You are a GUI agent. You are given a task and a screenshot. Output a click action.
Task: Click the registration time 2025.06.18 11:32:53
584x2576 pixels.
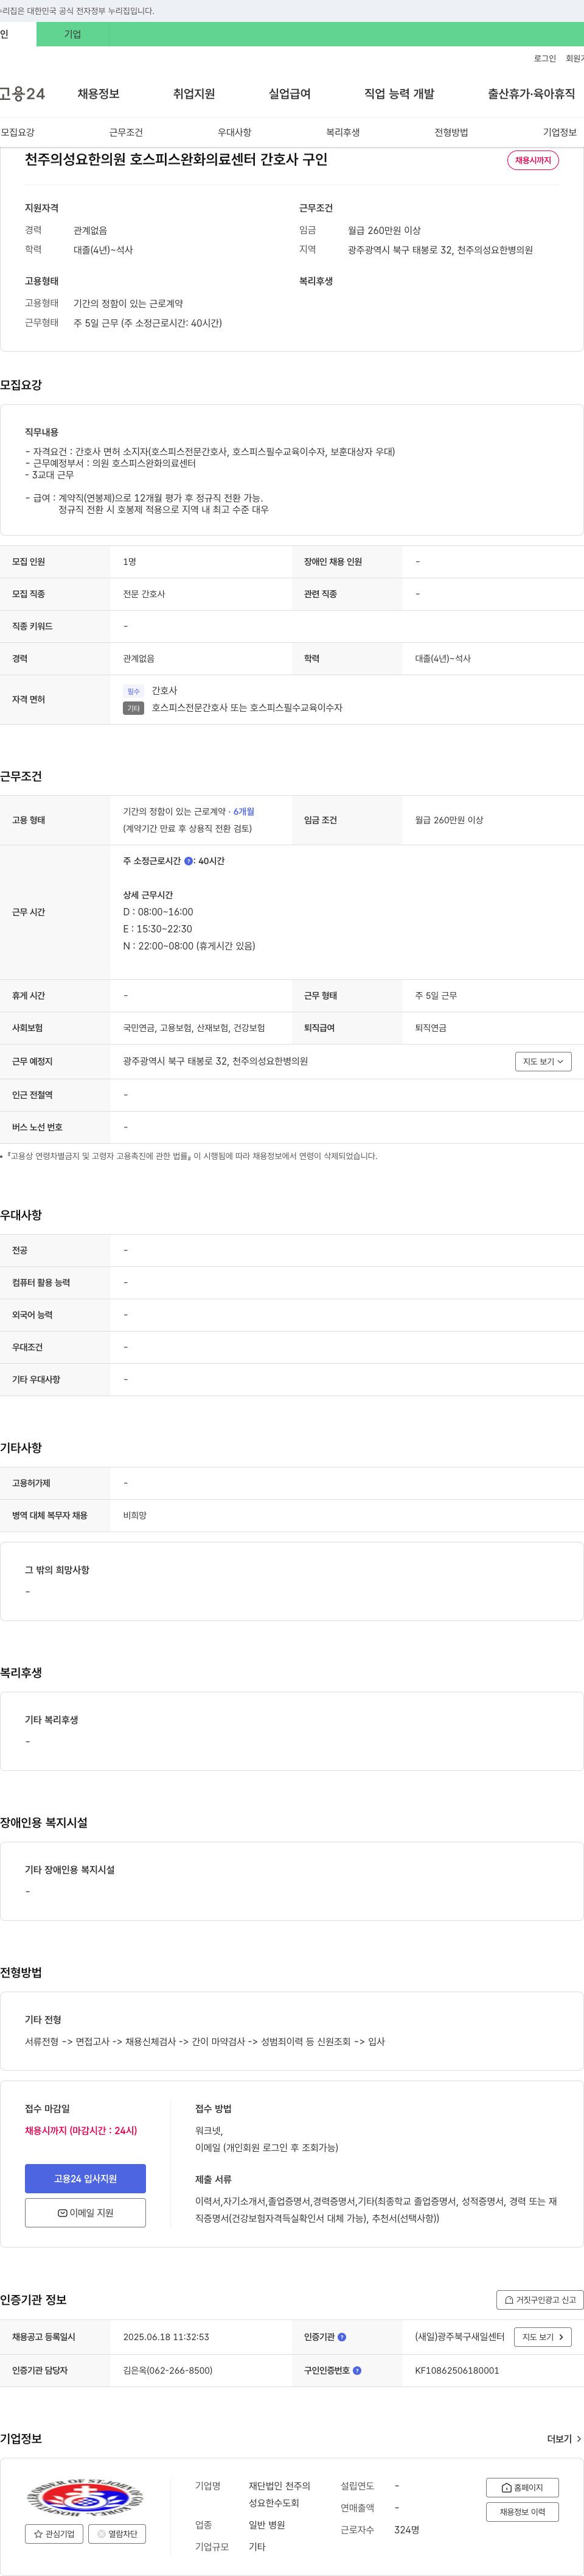pyautogui.click(x=165, y=2337)
